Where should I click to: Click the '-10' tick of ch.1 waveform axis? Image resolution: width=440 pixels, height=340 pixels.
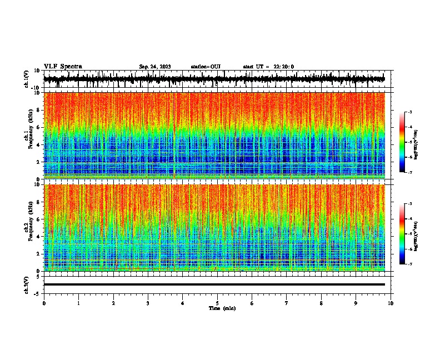pos(36,88)
